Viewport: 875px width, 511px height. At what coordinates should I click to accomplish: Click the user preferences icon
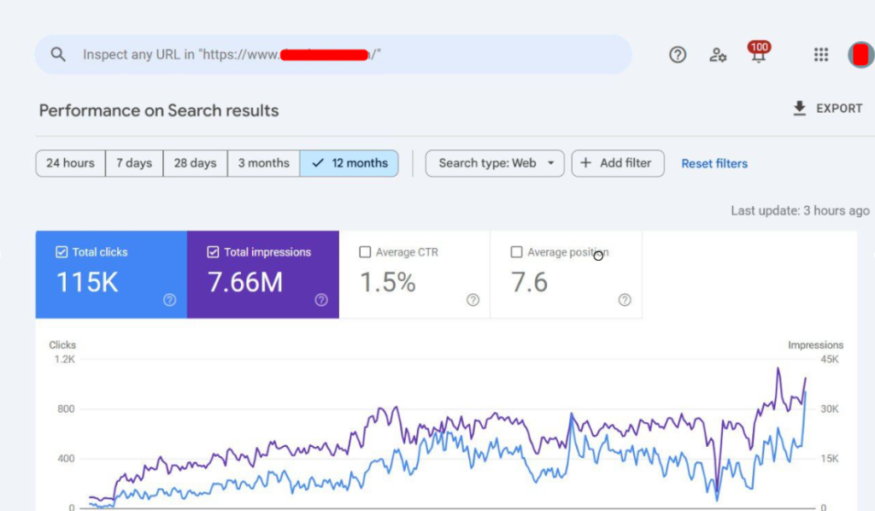pos(718,54)
